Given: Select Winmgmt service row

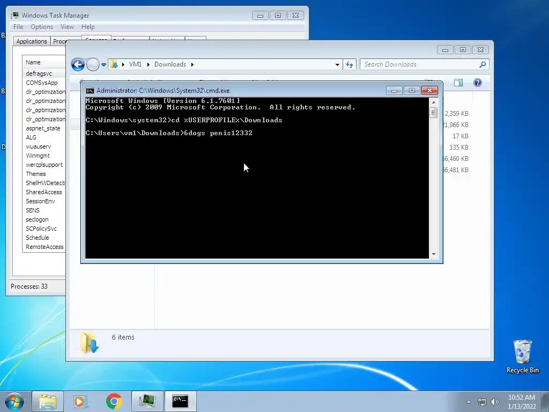Looking at the screenshot, I should click(44, 156).
